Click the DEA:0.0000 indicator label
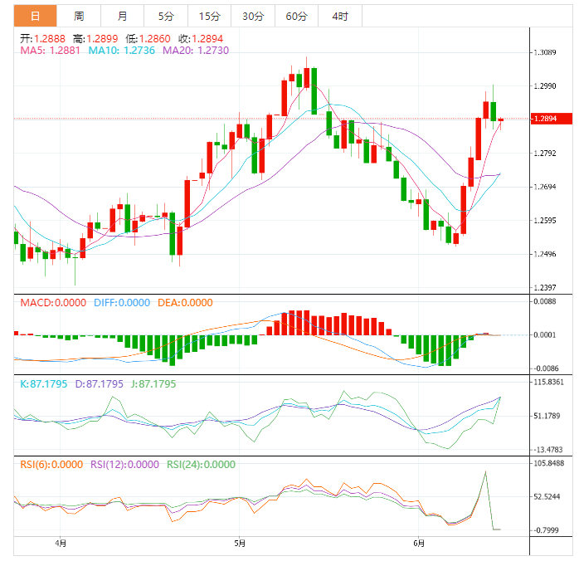The image size is (579, 566). pyautogui.click(x=185, y=303)
